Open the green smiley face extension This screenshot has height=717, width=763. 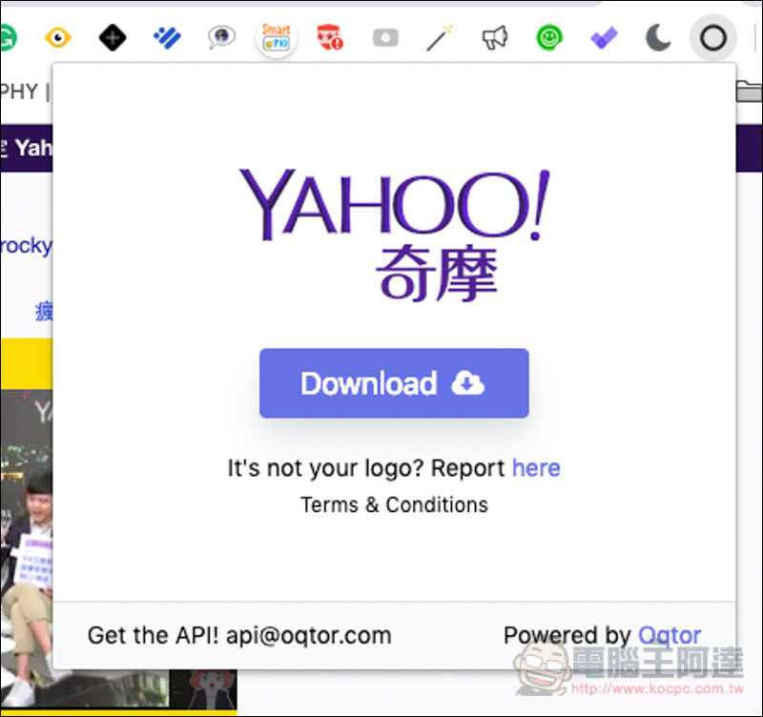pos(549,37)
